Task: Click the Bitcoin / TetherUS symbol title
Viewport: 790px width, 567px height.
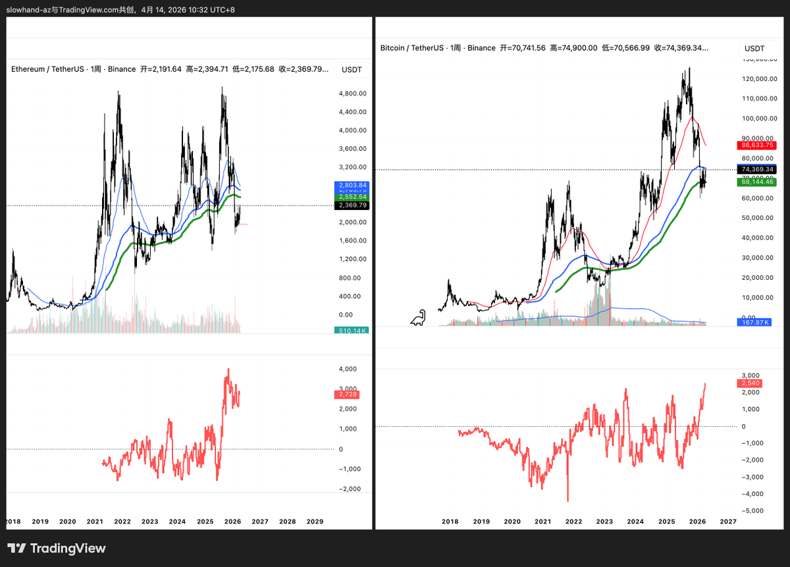Action: 411,48
